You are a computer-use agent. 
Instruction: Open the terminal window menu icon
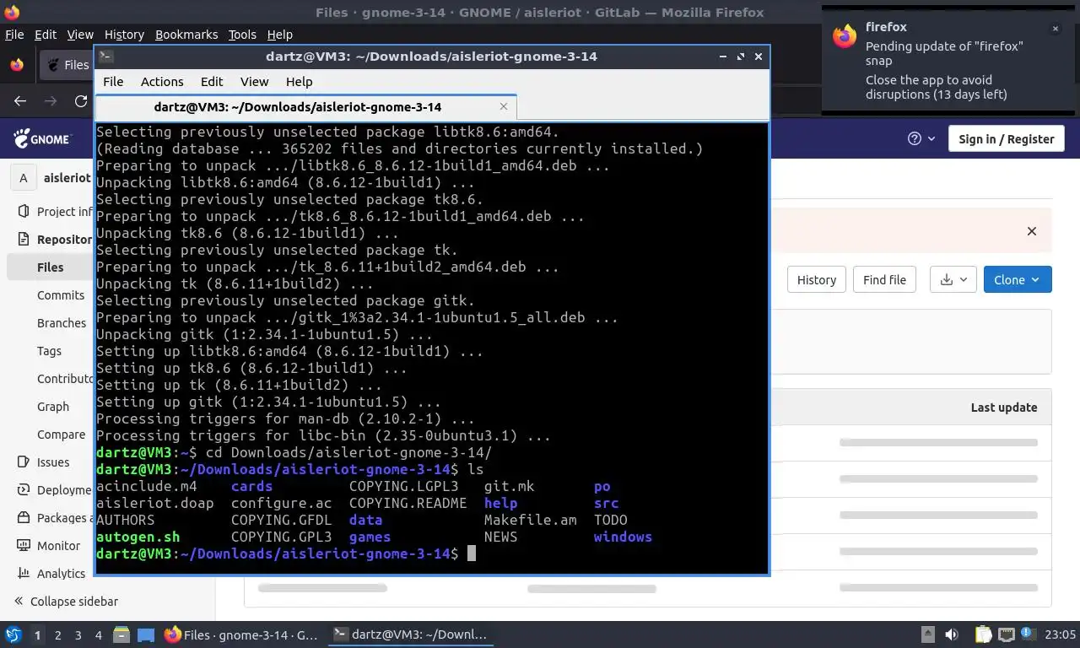click(x=105, y=57)
